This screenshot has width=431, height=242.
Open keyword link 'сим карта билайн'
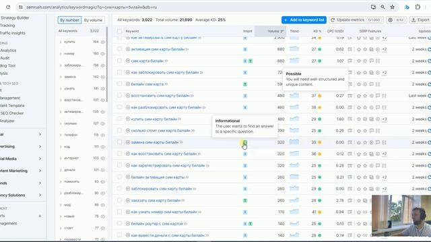[147, 61]
